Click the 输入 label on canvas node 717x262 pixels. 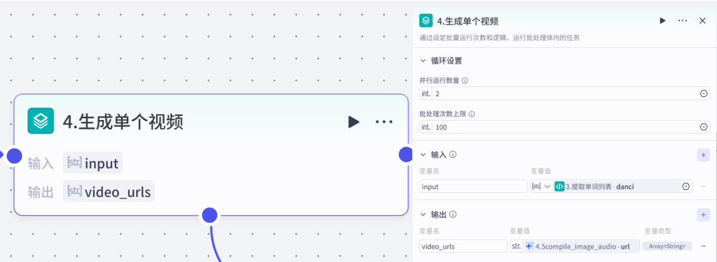tap(41, 163)
